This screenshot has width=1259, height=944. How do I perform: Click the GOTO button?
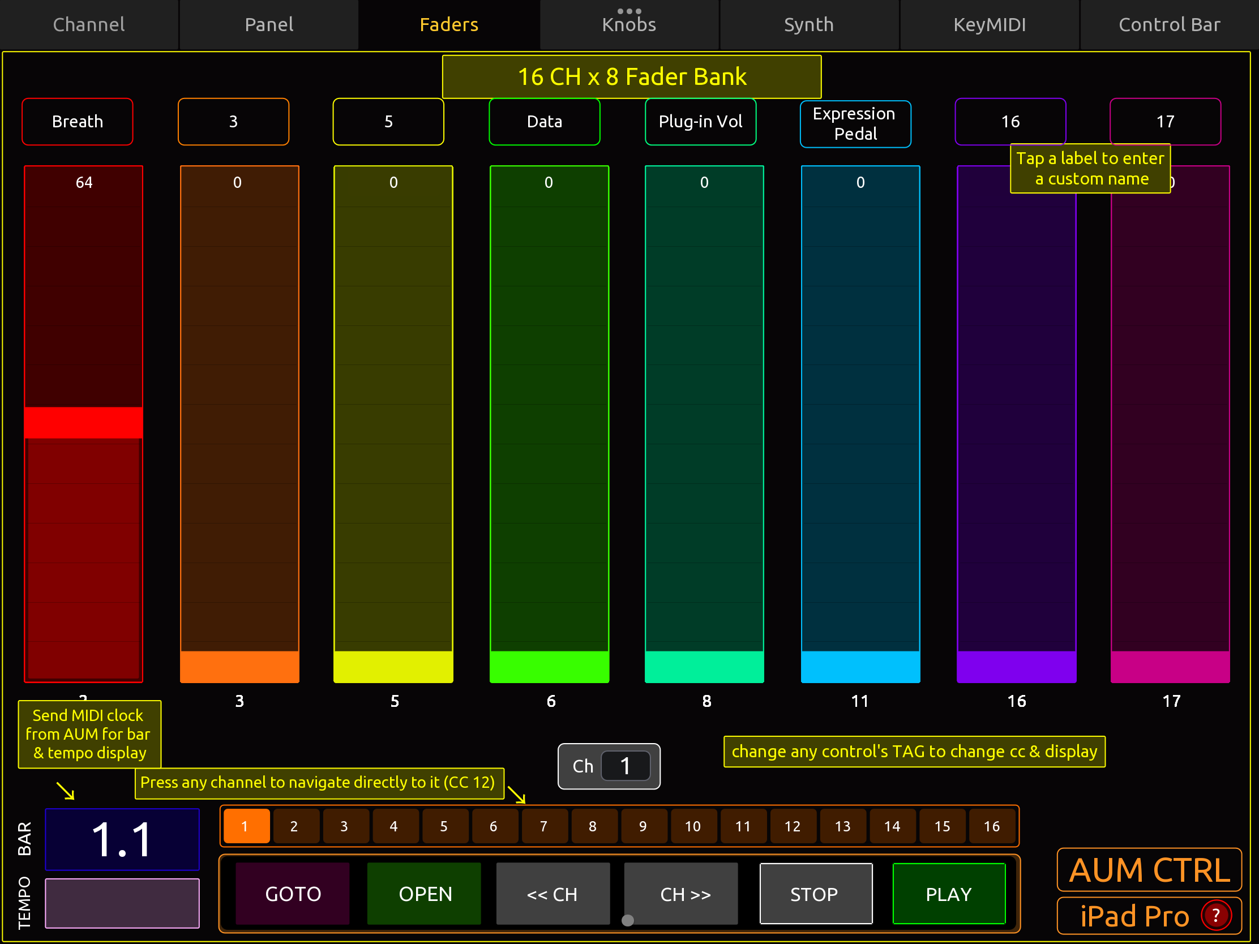[x=293, y=894]
